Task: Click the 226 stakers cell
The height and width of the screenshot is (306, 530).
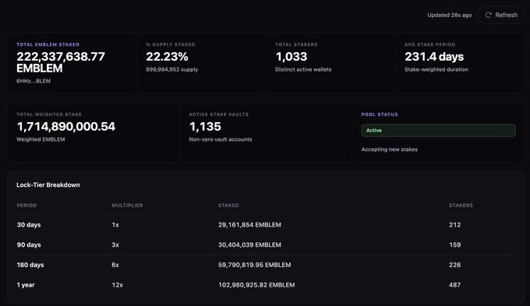Action: point(454,265)
